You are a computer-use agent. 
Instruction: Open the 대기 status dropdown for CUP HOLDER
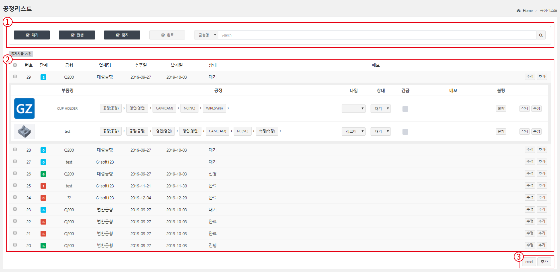click(x=381, y=108)
